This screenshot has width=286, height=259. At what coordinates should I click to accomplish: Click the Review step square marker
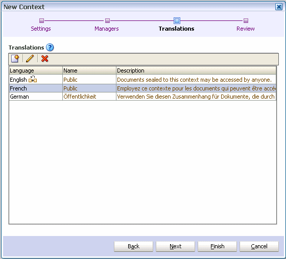point(246,20)
